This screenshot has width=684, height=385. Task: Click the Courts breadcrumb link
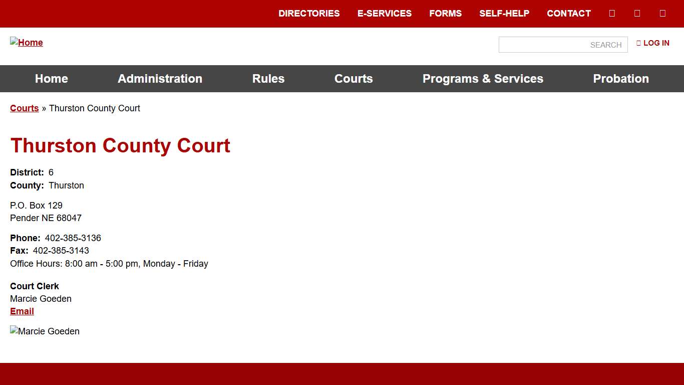24,108
